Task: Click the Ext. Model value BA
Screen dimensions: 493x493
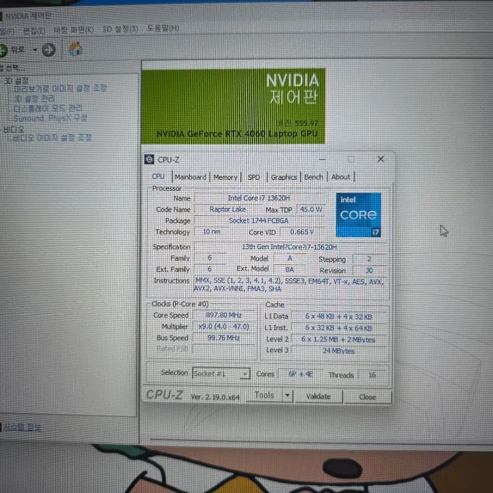Action: 290,270
